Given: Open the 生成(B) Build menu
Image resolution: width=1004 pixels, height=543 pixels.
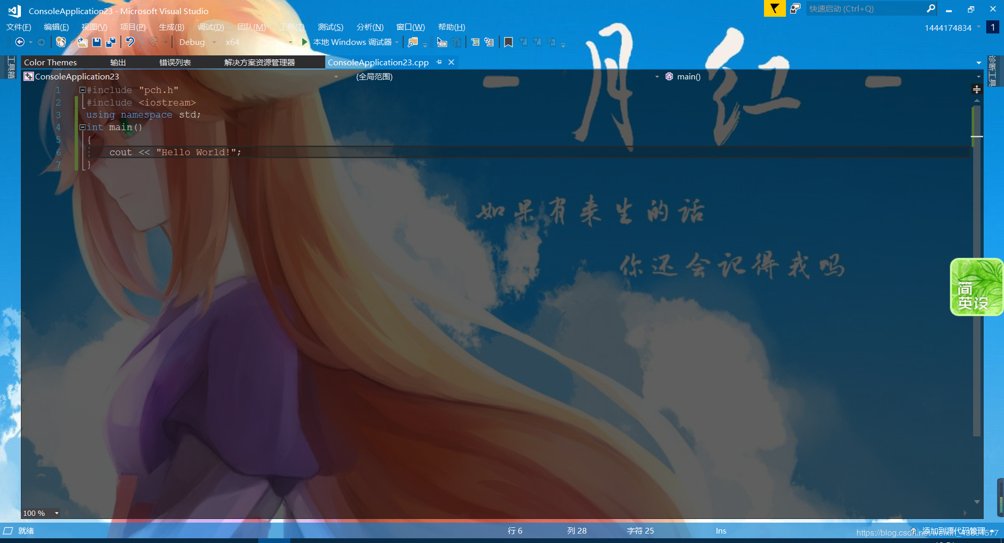Looking at the screenshot, I should point(171,27).
